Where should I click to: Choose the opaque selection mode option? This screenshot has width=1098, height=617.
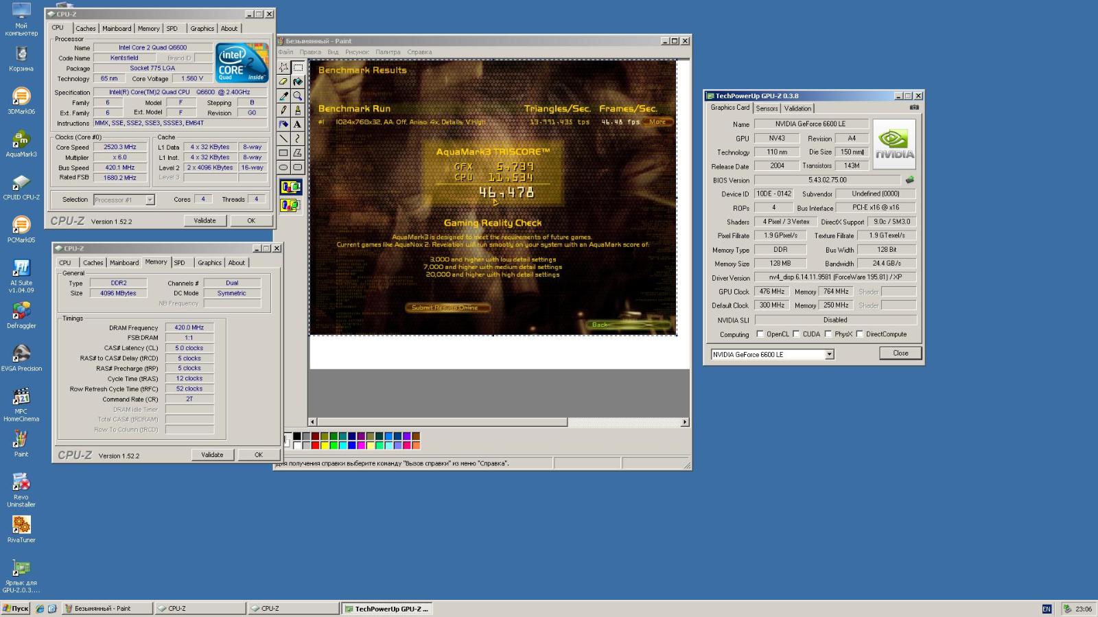point(290,187)
